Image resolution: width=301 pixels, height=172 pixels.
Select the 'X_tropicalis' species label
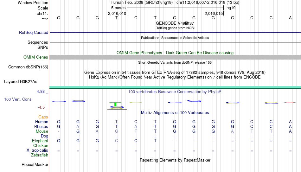(x=37, y=150)
